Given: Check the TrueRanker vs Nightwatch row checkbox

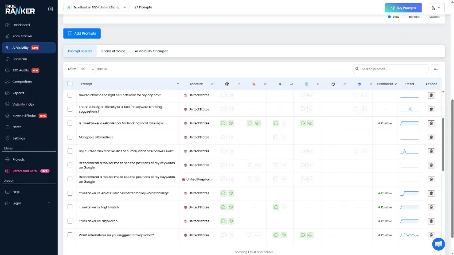Looking at the screenshot, I should [x=70, y=207].
